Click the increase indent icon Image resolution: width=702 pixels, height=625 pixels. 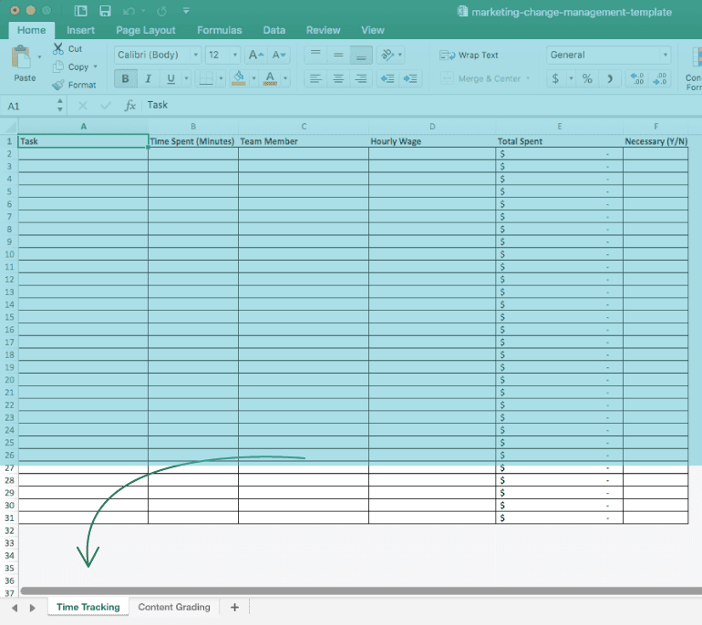tap(411, 79)
